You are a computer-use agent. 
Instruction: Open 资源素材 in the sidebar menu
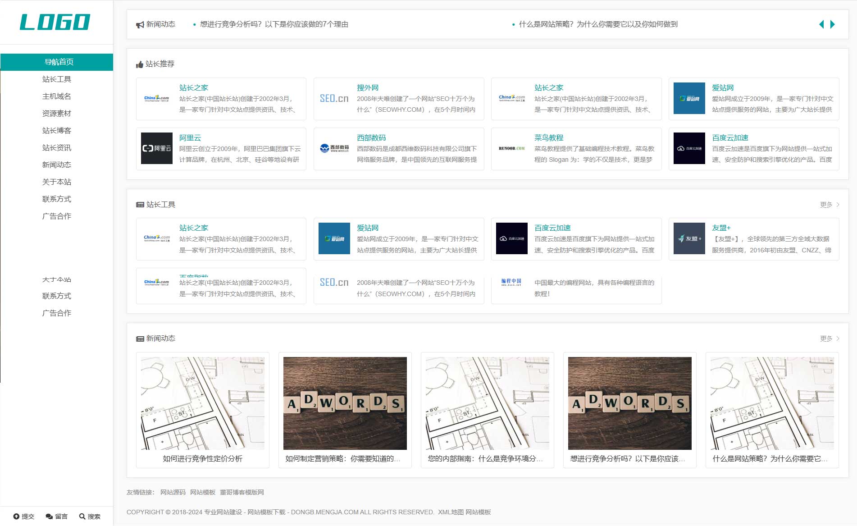[57, 114]
